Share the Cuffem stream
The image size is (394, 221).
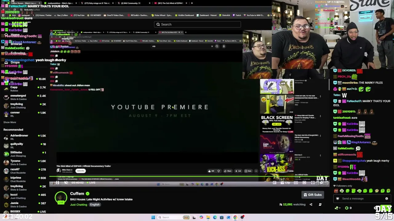[311, 204]
